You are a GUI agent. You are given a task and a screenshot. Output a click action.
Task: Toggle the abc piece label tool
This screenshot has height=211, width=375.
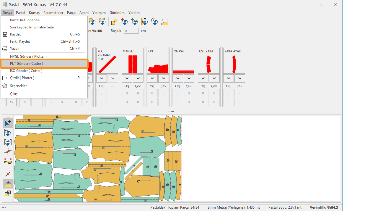8,183
